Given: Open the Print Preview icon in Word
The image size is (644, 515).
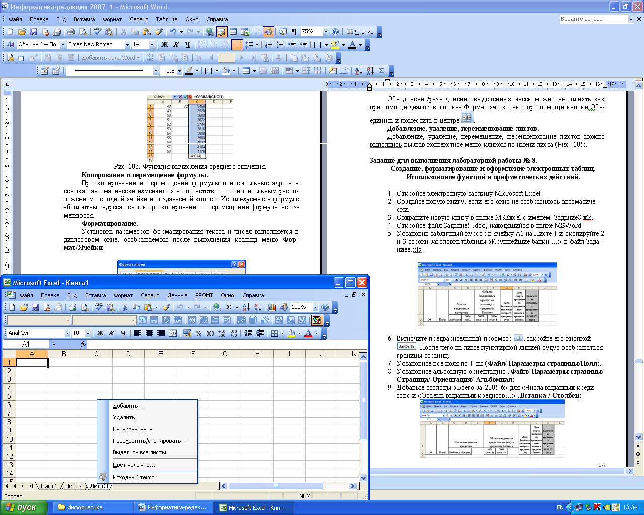Looking at the screenshot, I should tap(83, 32).
